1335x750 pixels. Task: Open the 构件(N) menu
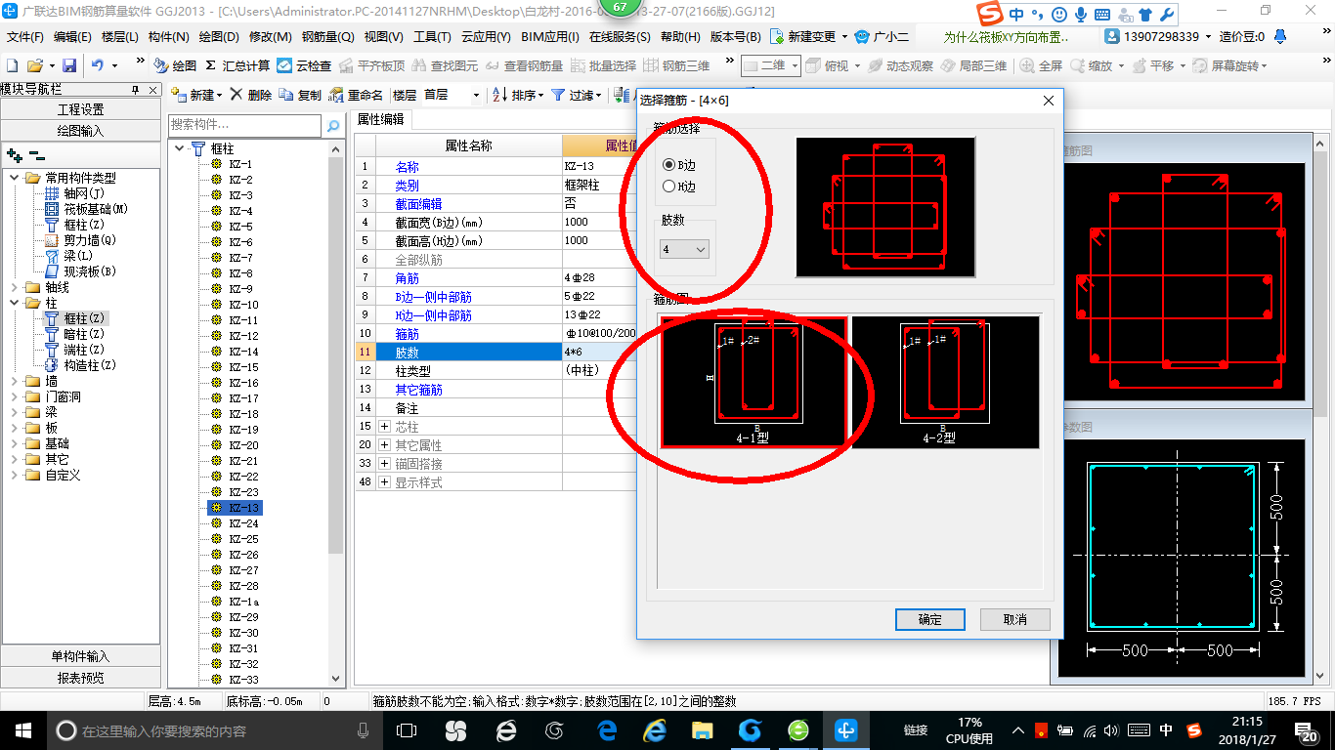pyautogui.click(x=169, y=37)
